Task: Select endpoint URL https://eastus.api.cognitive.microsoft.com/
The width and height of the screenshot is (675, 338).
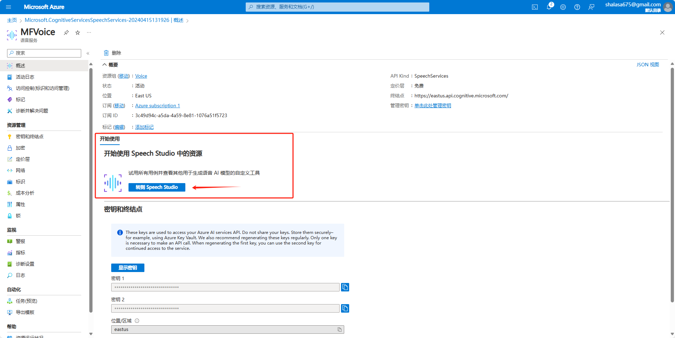Action: (x=461, y=96)
